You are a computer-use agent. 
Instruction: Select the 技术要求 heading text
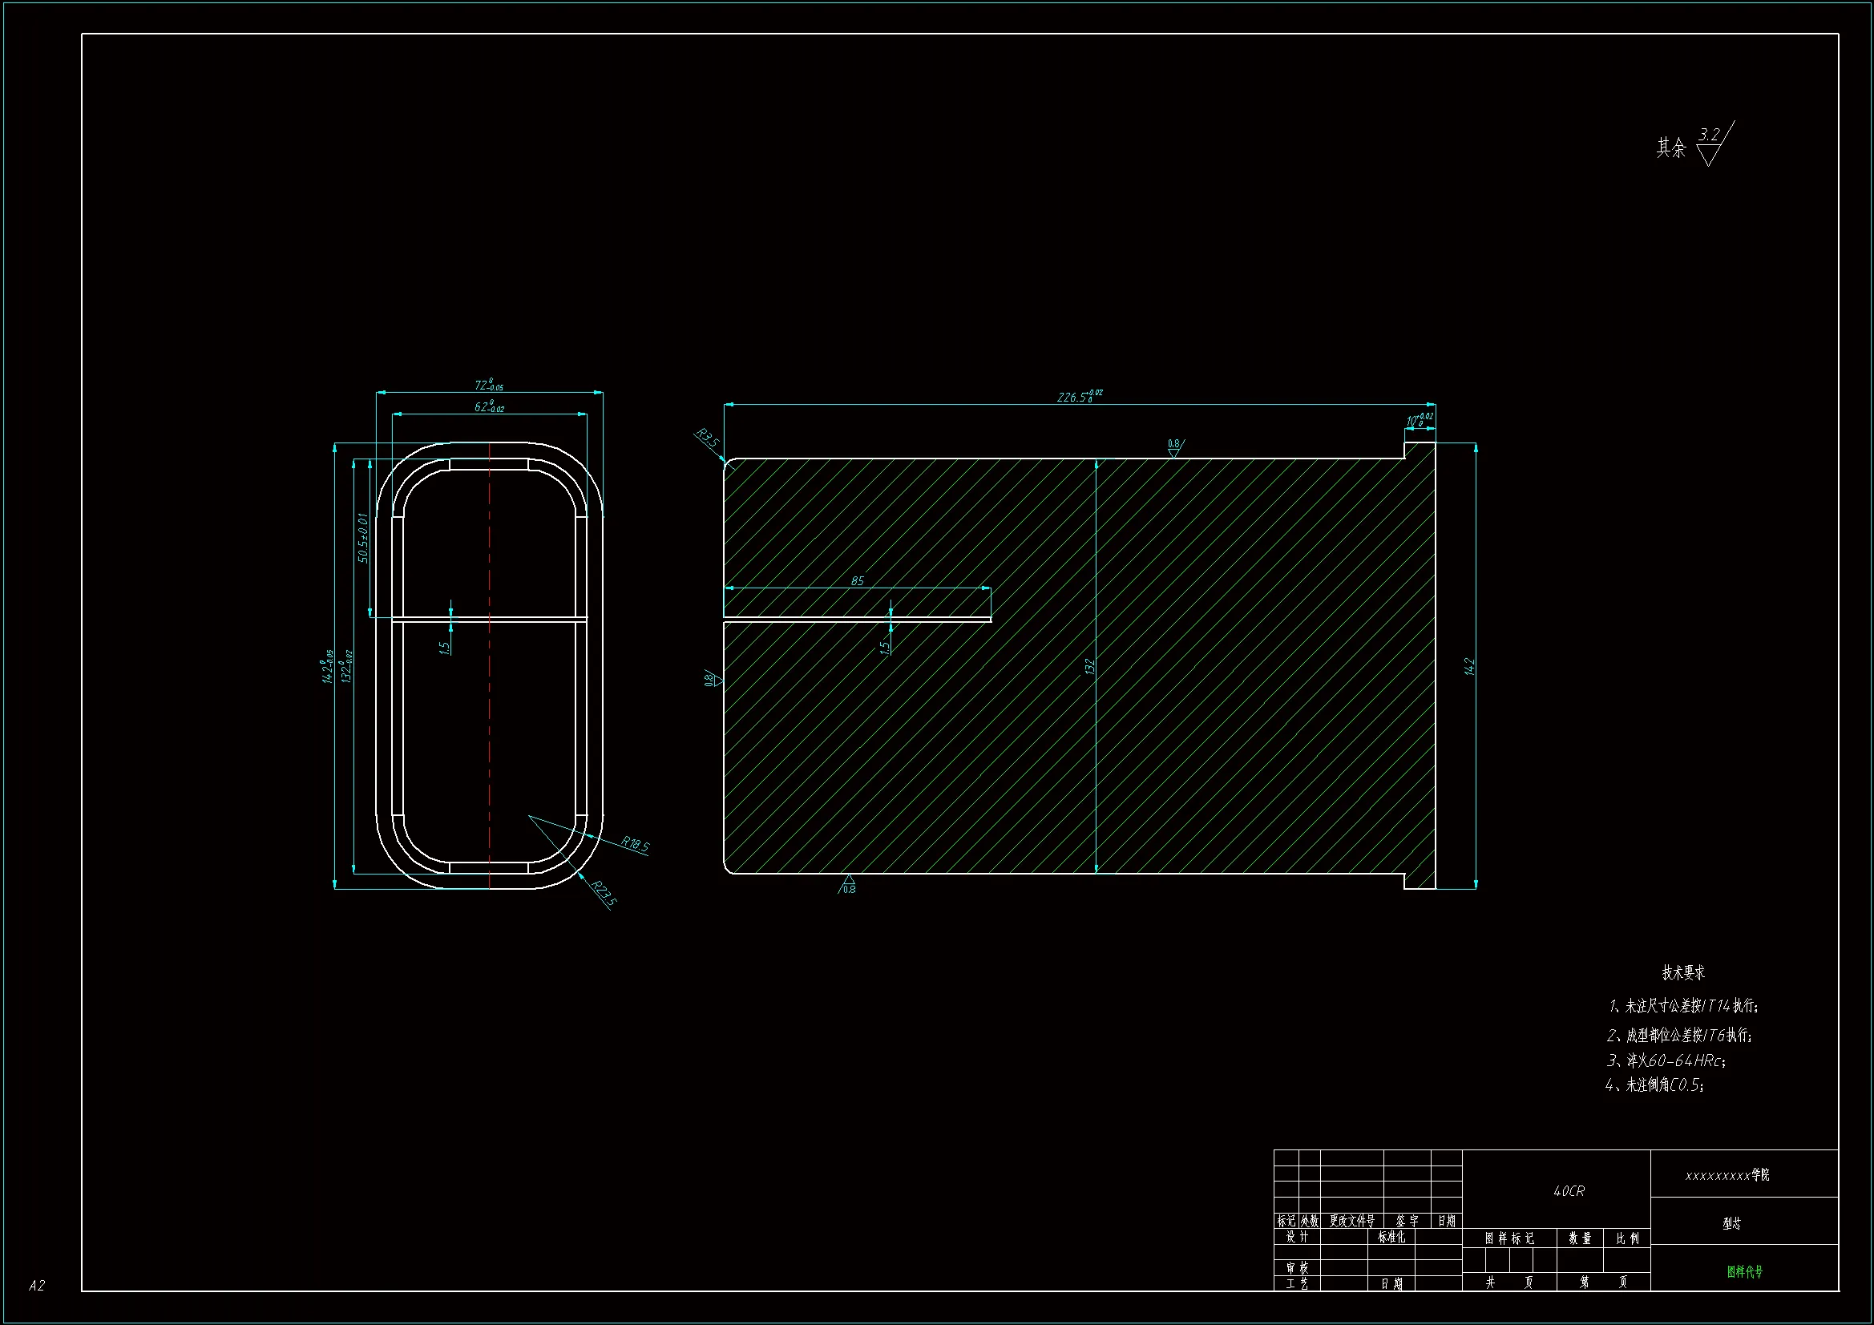pyautogui.click(x=1683, y=972)
